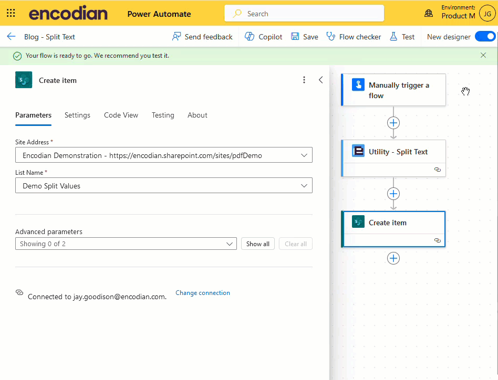Viewport: 498px width, 380px height.
Task: Click the SharePoint icon beside Create item title
Action: pyautogui.click(x=24, y=80)
